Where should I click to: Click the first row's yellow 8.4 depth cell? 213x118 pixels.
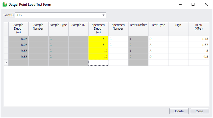[x=98, y=39]
